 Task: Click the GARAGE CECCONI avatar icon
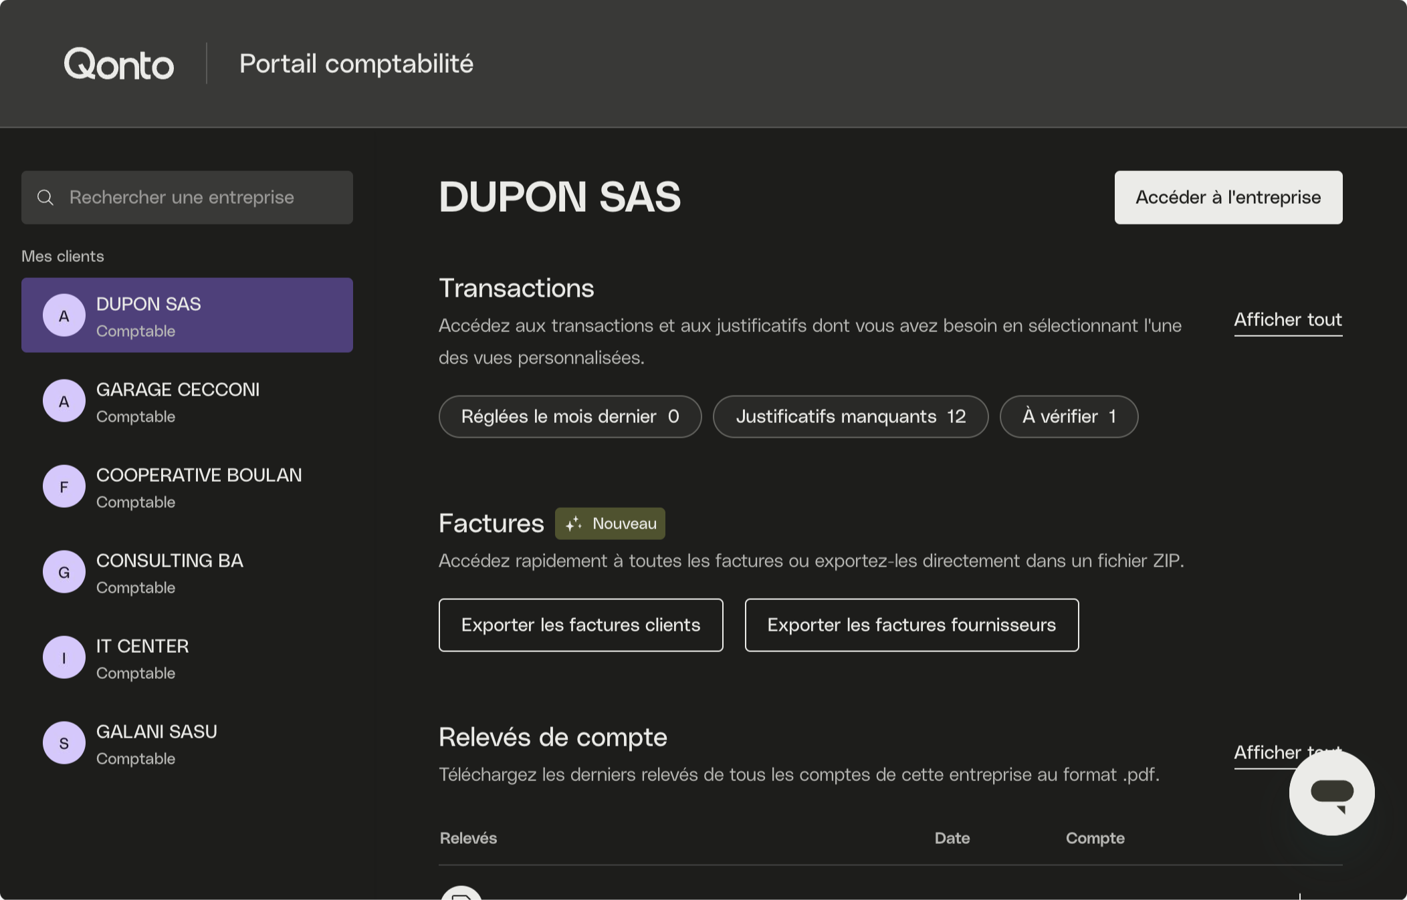point(64,401)
